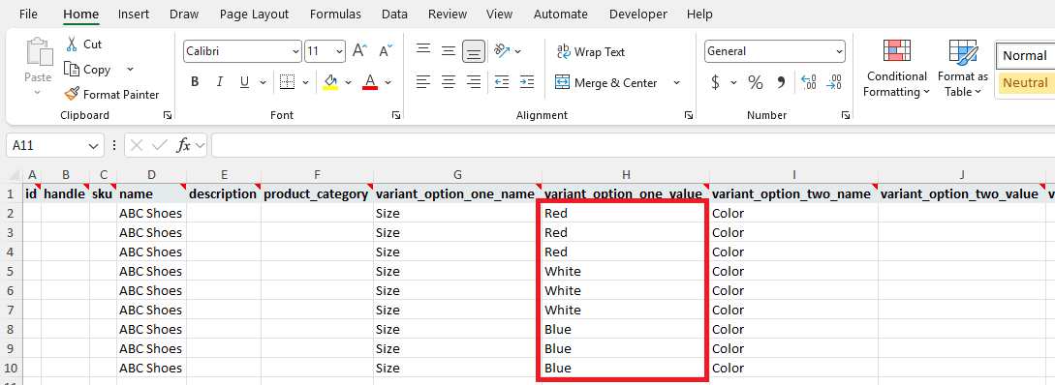Increase decimal places
This screenshot has height=385, width=1055.
[x=809, y=82]
